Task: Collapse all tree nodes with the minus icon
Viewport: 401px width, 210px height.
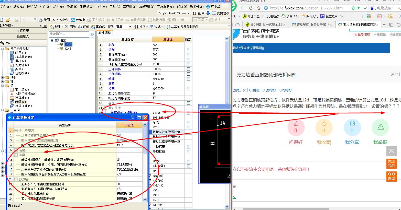Action: click(x=8, y=43)
